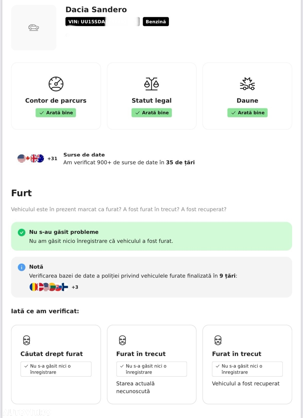Click the green checkmark icon in theft result
303x418 pixels.
click(22, 232)
